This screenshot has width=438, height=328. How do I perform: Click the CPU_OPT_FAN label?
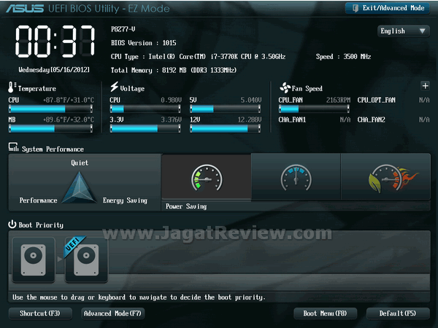(376, 100)
